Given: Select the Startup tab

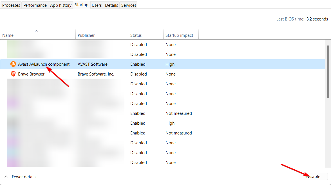Looking at the screenshot, I should tap(82, 4).
